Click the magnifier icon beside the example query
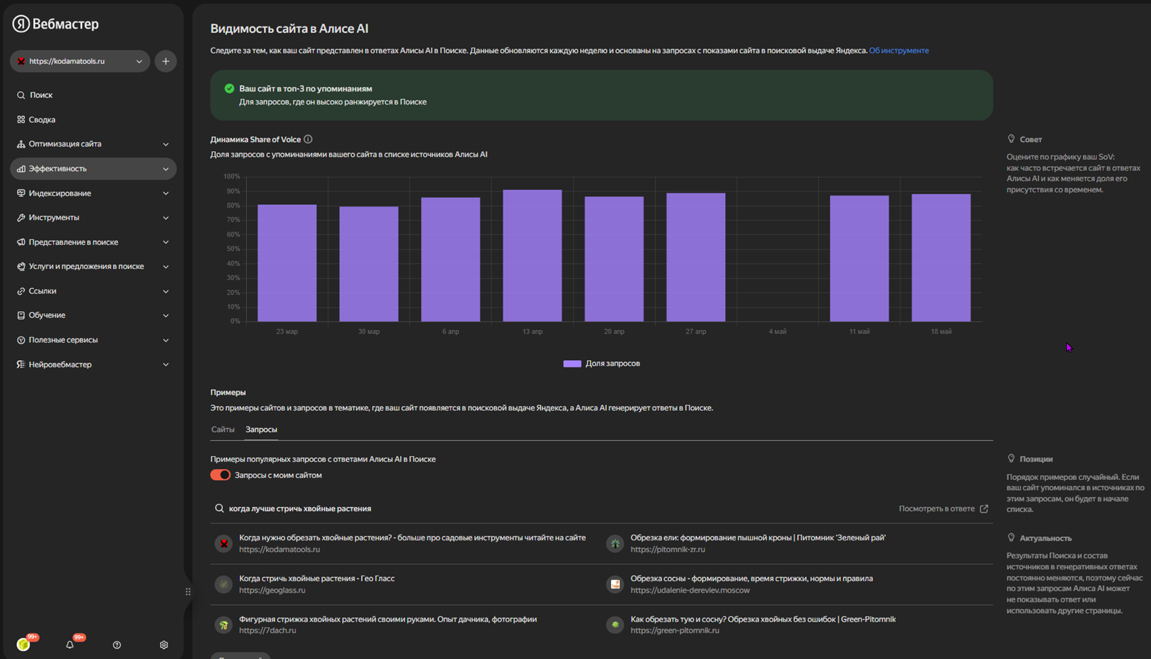Screen dimensions: 1151x659 (x=219, y=508)
